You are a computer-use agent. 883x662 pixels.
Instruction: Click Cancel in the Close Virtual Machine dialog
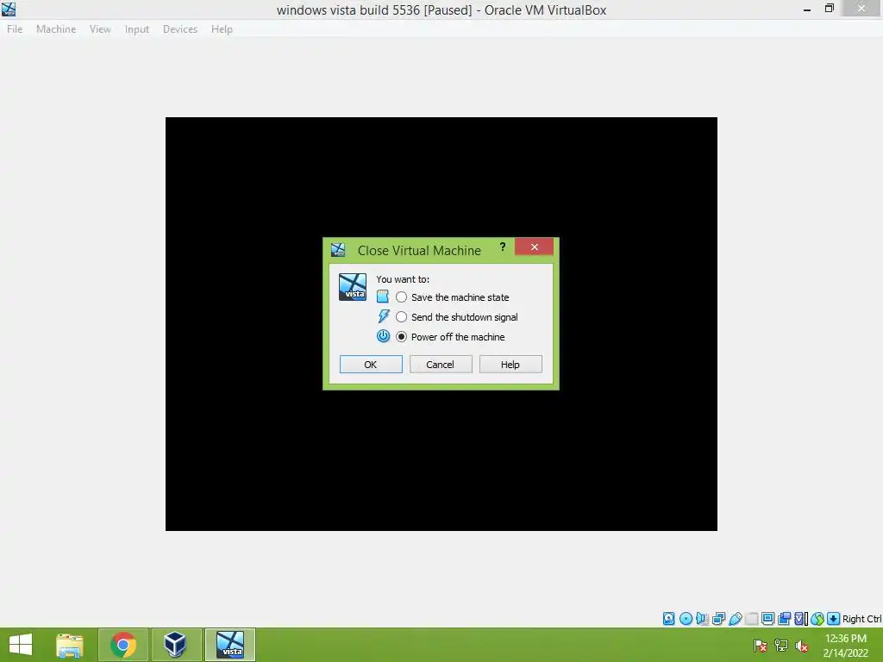[x=441, y=365]
